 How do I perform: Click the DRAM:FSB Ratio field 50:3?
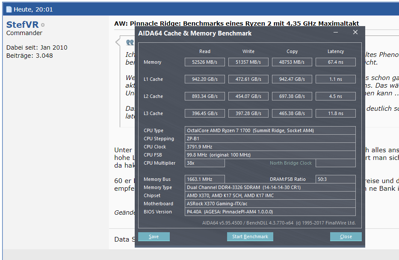click(x=335, y=179)
